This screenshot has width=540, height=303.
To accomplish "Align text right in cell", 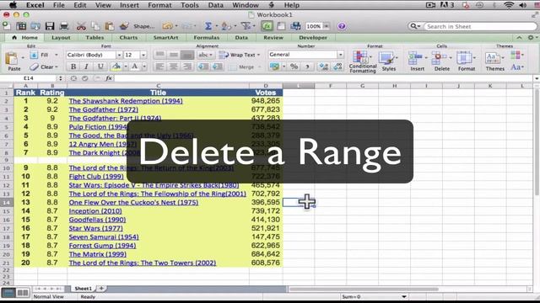I will 187,66.
